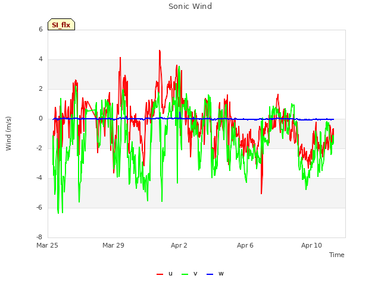
Task: Click the green legend line marker for v
Action: [185, 274]
